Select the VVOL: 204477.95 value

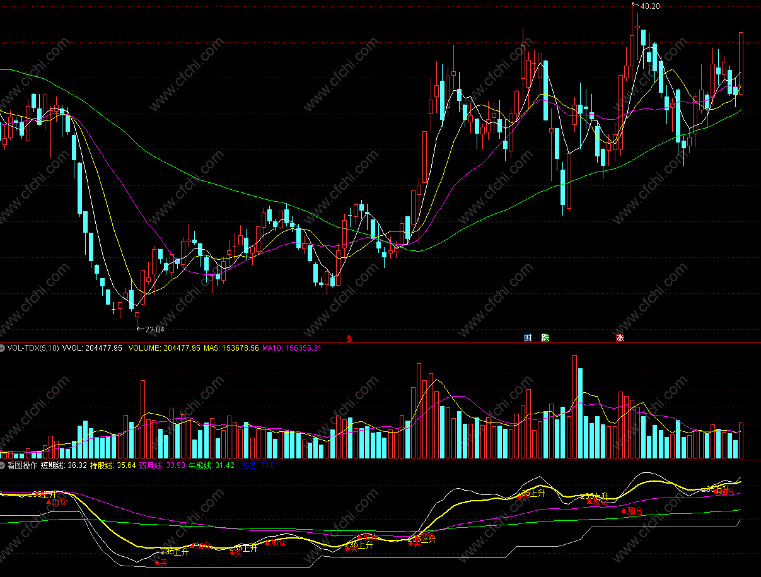pyautogui.click(x=92, y=347)
